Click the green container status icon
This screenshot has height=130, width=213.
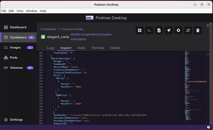click(x=43, y=37)
